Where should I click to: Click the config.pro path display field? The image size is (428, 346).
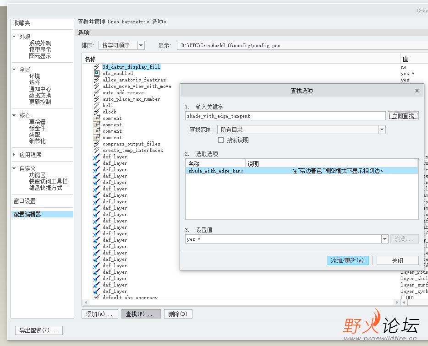click(x=302, y=45)
